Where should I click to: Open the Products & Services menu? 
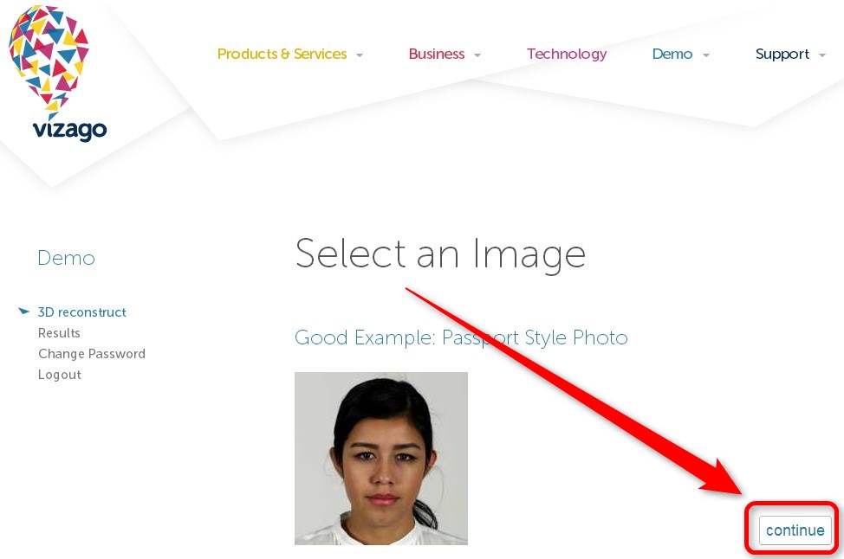click(282, 54)
